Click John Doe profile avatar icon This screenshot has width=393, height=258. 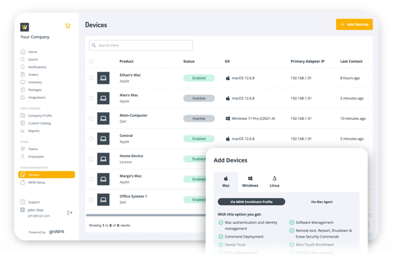[22, 210]
